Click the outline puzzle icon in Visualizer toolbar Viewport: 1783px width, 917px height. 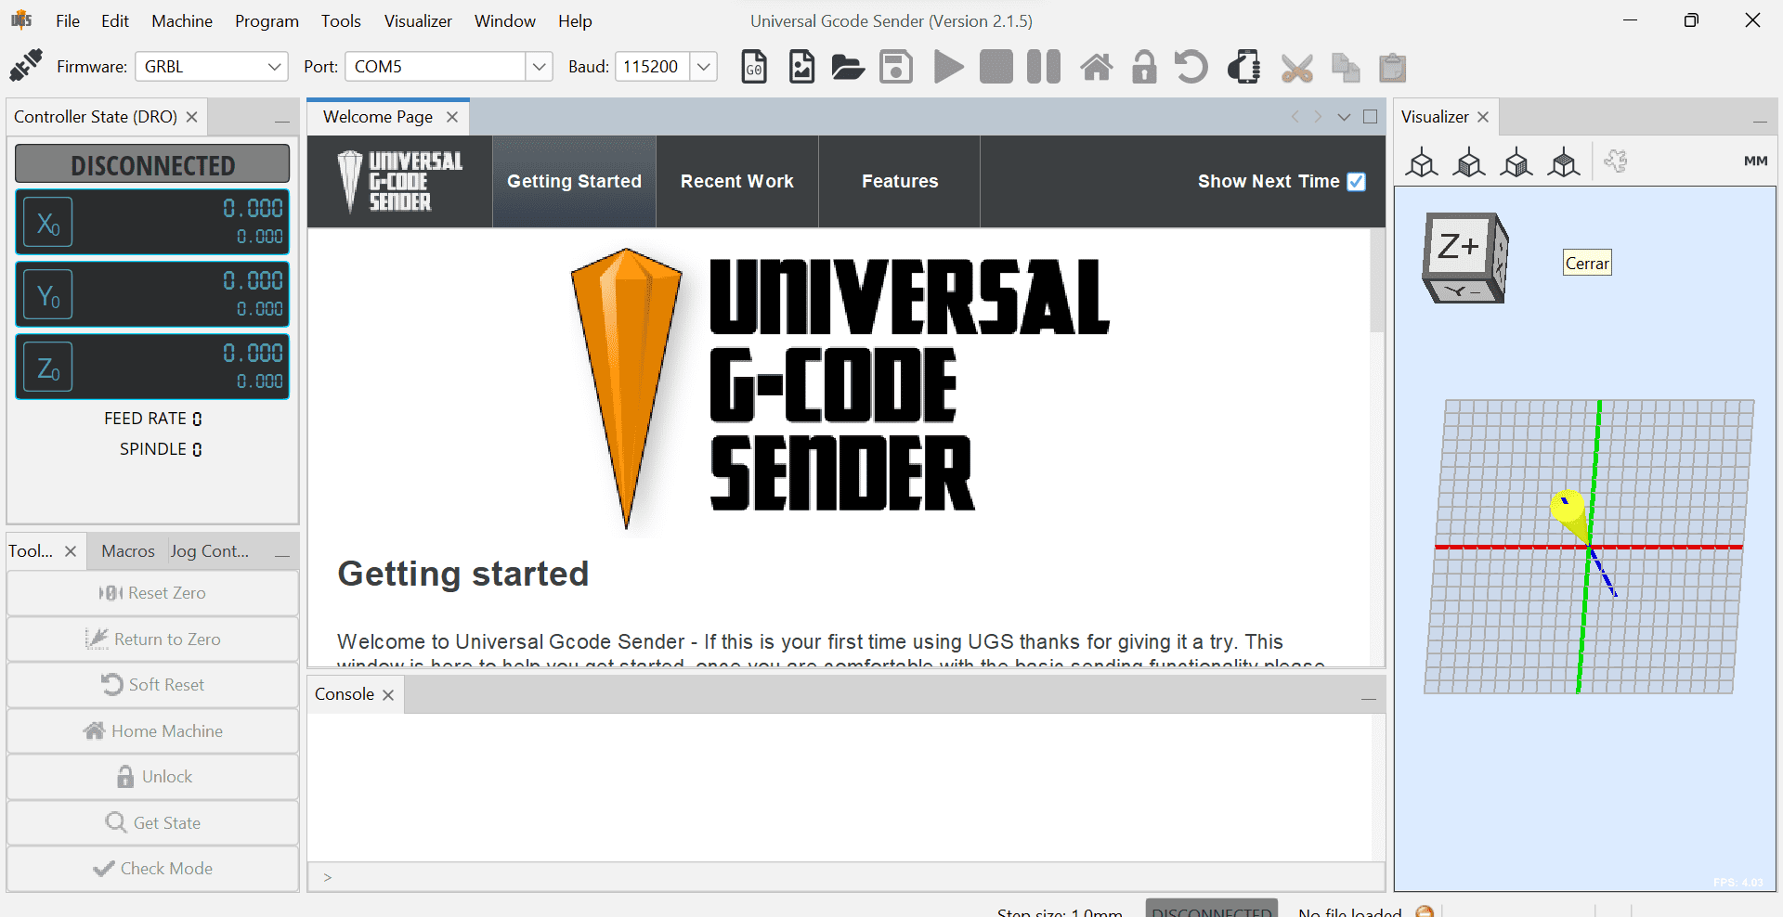[1616, 161]
